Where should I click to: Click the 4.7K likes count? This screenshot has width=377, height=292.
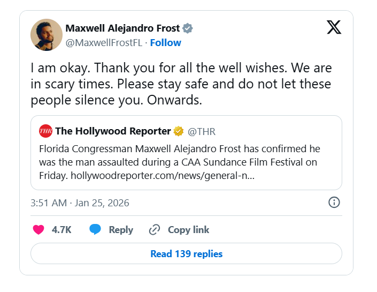click(x=61, y=230)
